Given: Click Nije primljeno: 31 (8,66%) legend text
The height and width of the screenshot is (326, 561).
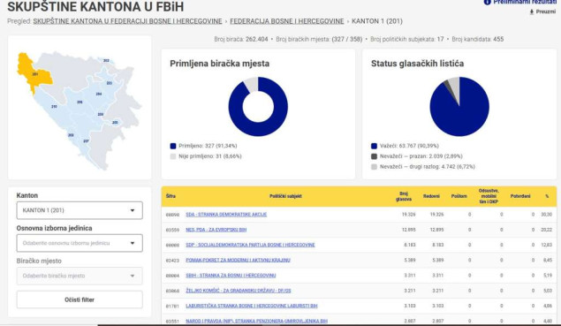Looking at the screenshot, I should 210,156.
